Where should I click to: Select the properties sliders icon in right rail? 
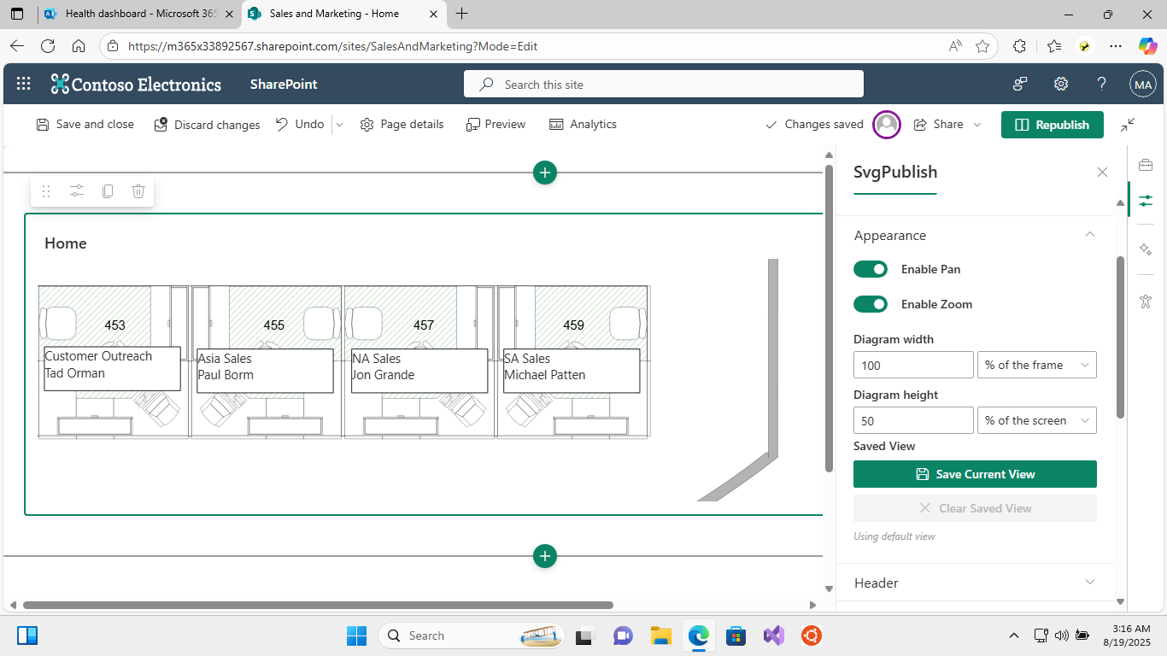[x=1146, y=201]
